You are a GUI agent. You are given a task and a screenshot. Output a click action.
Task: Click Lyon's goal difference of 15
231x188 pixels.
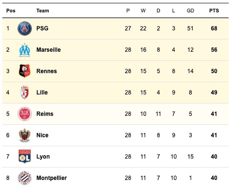[x=190, y=156]
